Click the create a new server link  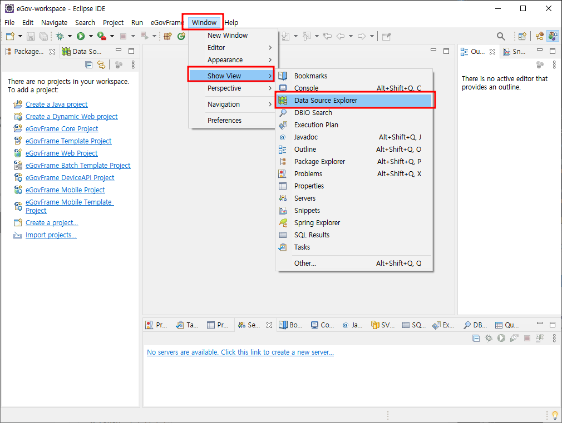coord(240,352)
